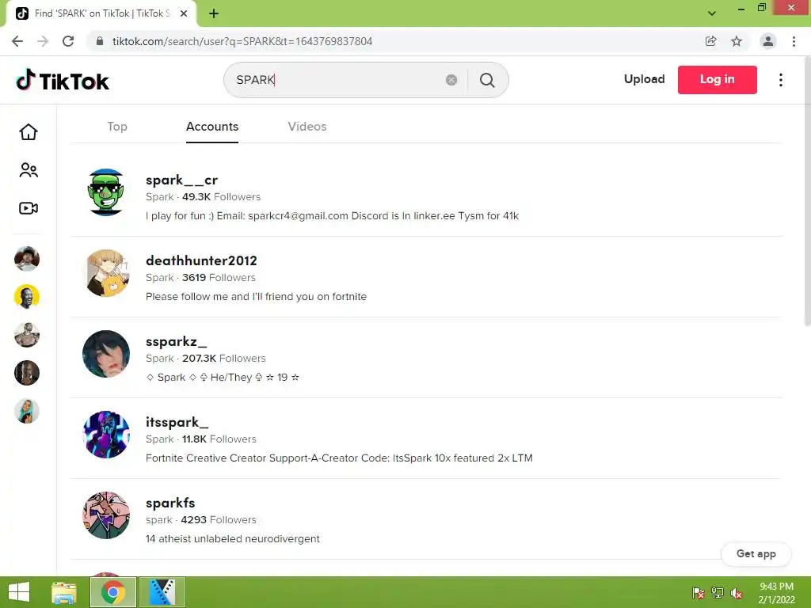
Task: Select the Find 'SPARK' on TikTok browser tab
Action: pos(101,13)
